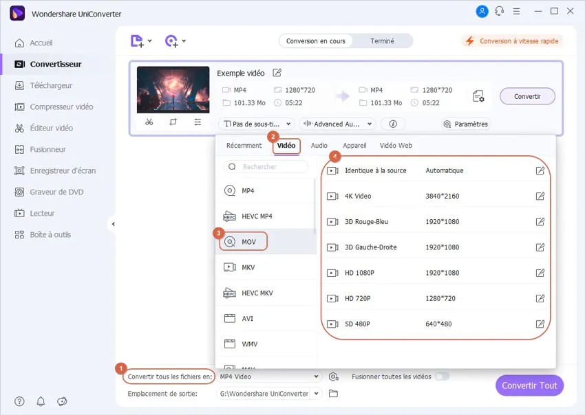
Task: Click the Exemple vidéo thumbnail
Action: click(173, 90)
